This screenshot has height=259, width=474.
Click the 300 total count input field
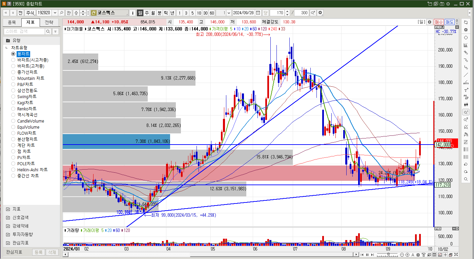pos(302,13)
